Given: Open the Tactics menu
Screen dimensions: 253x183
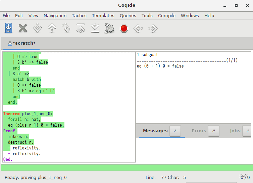Looking at the screenshot, I should tap(79, 15).
